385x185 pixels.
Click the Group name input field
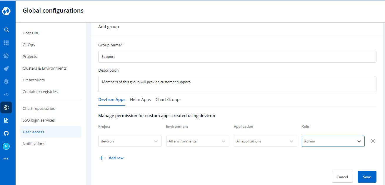237,57
